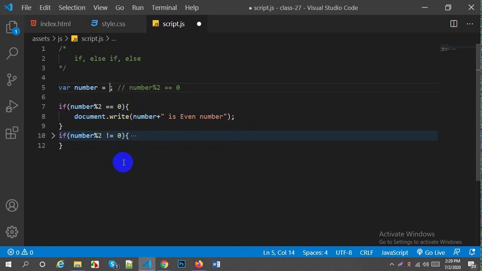This screenshot has height=271, width=482.
Task: Switch to the index.html tab
Action: point(55,24)
